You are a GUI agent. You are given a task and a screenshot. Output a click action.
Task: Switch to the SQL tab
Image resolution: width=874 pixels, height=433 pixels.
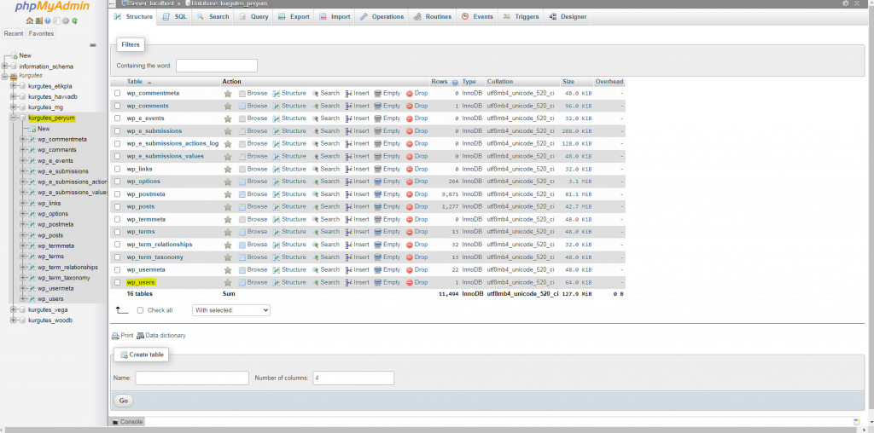pyautogui.click(x=174, y=17)
